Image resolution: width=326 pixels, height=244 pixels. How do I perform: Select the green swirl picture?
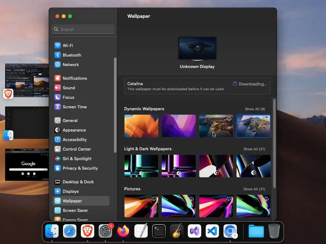[253, 206]
